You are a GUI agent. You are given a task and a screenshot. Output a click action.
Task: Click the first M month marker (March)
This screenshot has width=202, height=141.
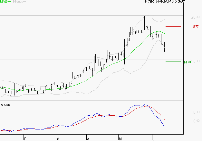pos(58,139)
